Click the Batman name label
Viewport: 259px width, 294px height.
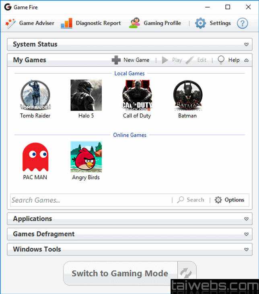[x=187, y=116]
